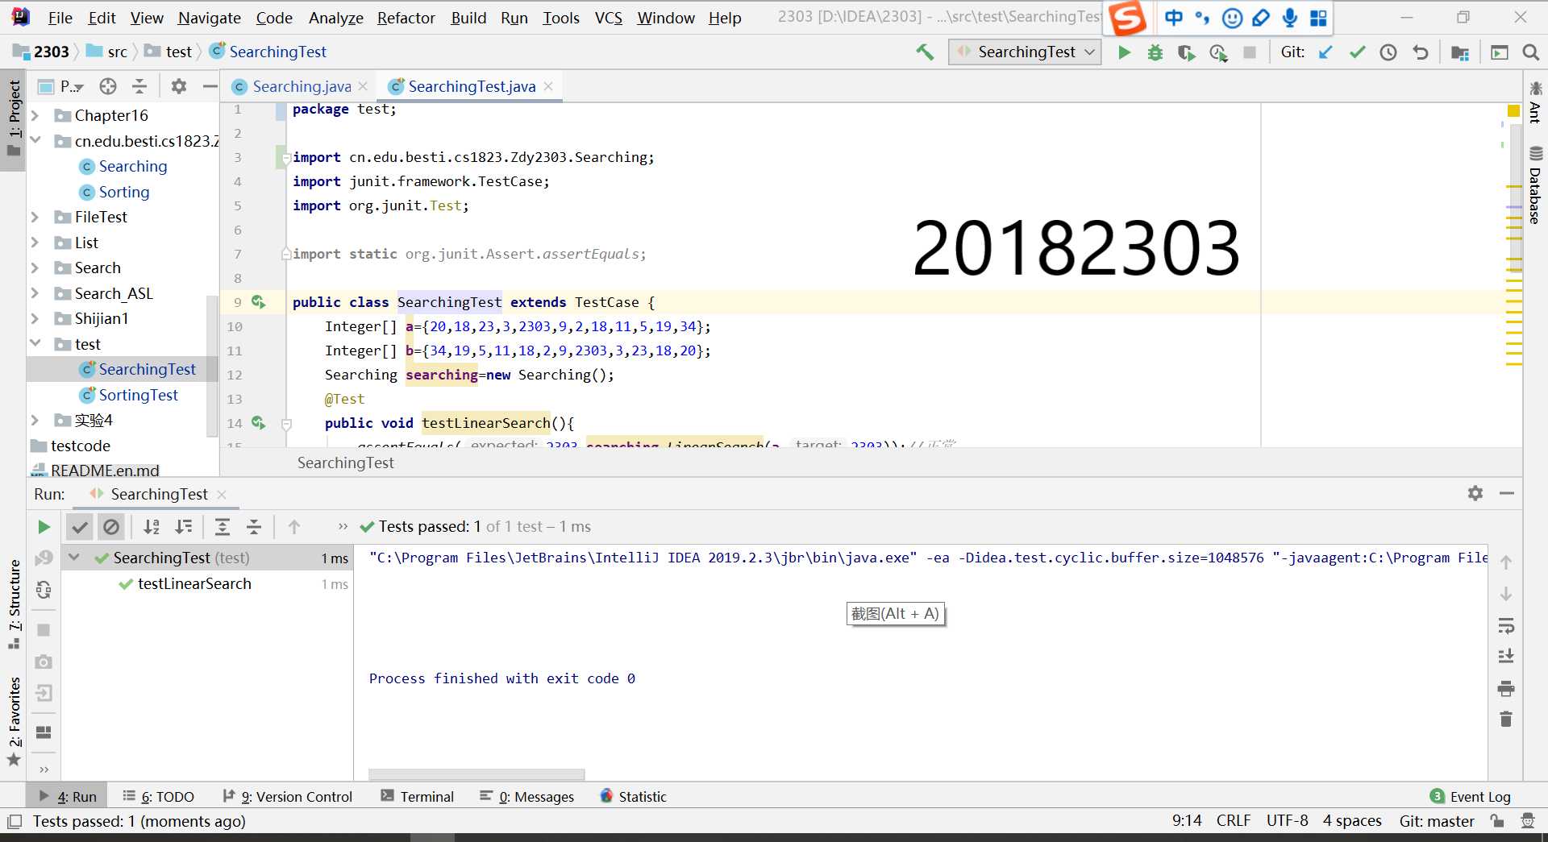Open the Event Log
The height and width of the screenshot is (842, 1548).
click(x=1471, y=797)
